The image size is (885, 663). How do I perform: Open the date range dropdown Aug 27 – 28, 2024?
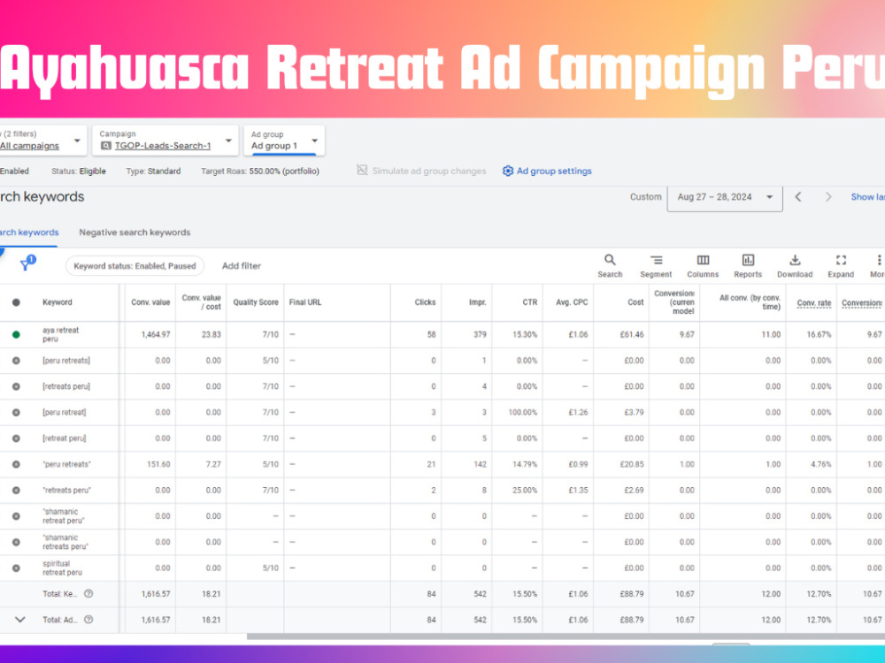(725, 197)
